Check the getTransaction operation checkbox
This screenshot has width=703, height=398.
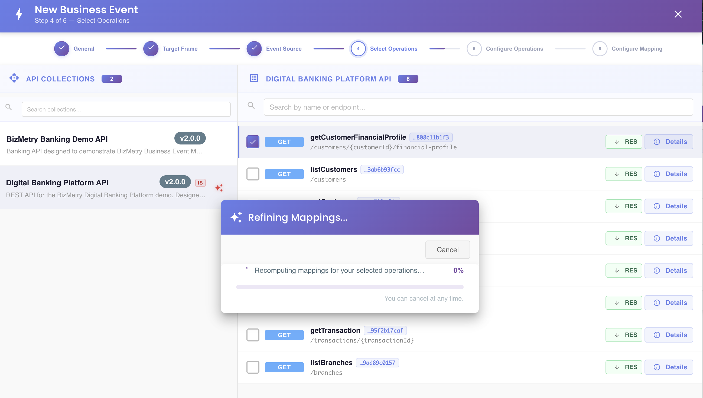click(253, 335)
